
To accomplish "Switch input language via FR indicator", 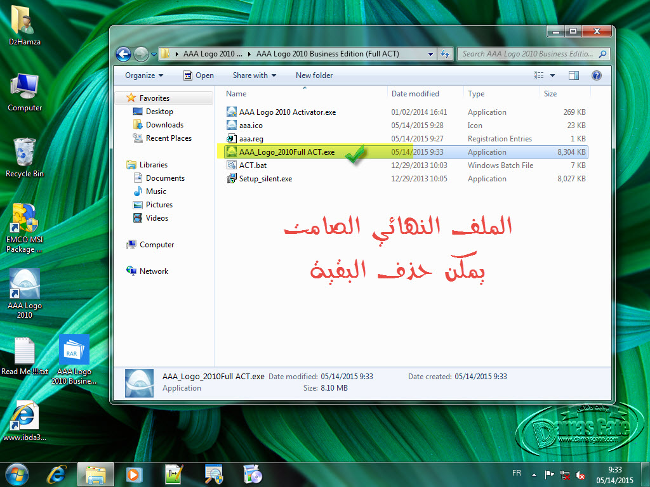I will pos(517,473).
